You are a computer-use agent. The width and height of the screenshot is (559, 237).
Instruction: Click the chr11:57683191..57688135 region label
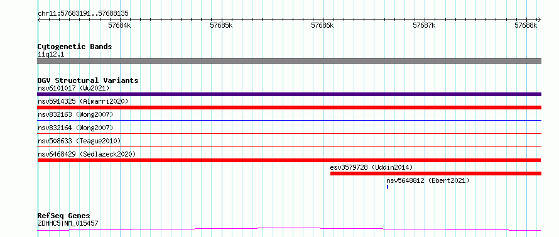(x=83, y=14)
